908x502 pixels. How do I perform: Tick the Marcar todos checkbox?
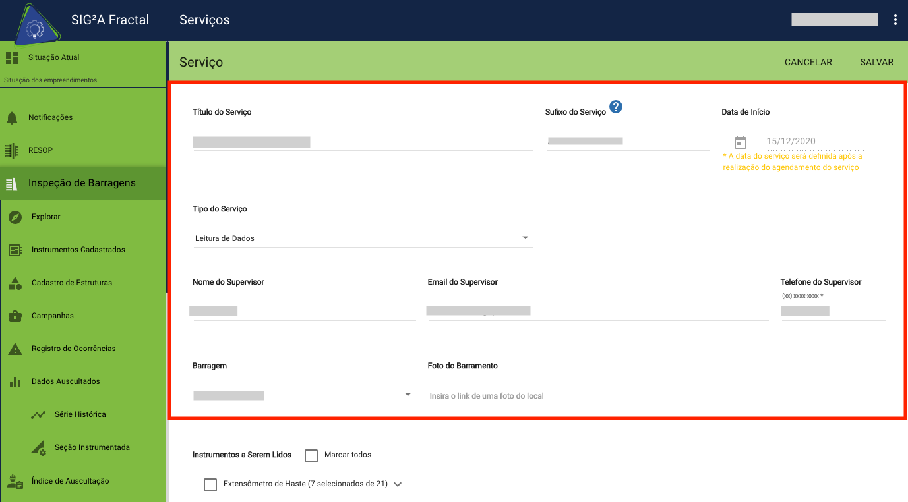coord(311,455)
